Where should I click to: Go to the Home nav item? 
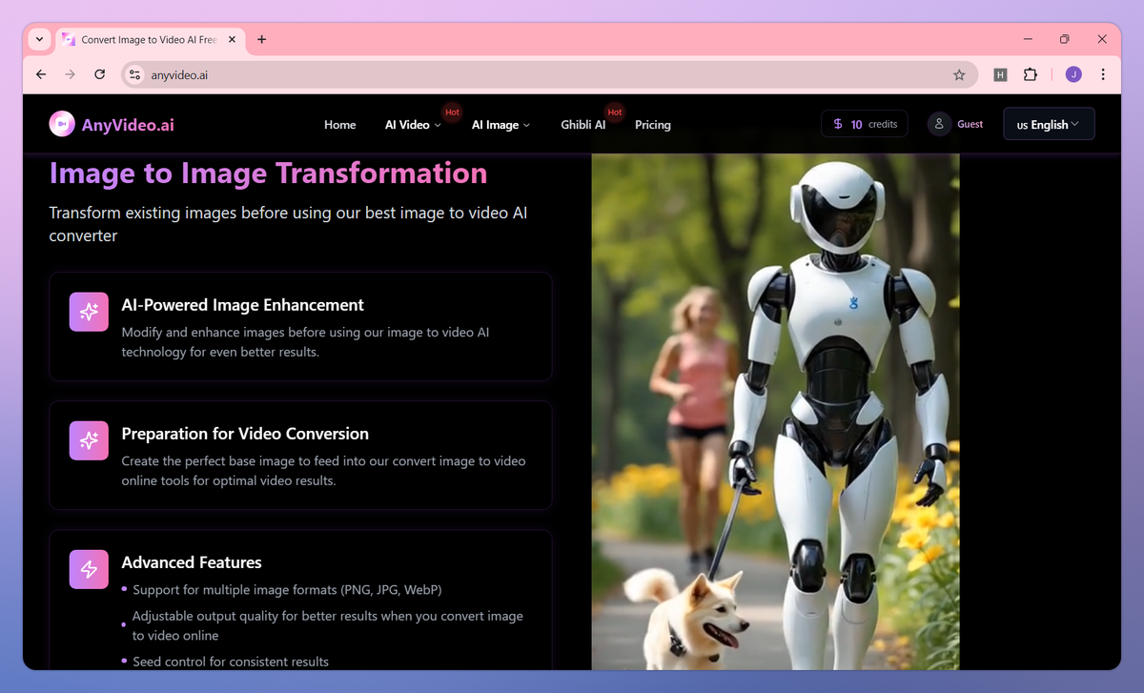pyautogui.click(x=340, y=125)
